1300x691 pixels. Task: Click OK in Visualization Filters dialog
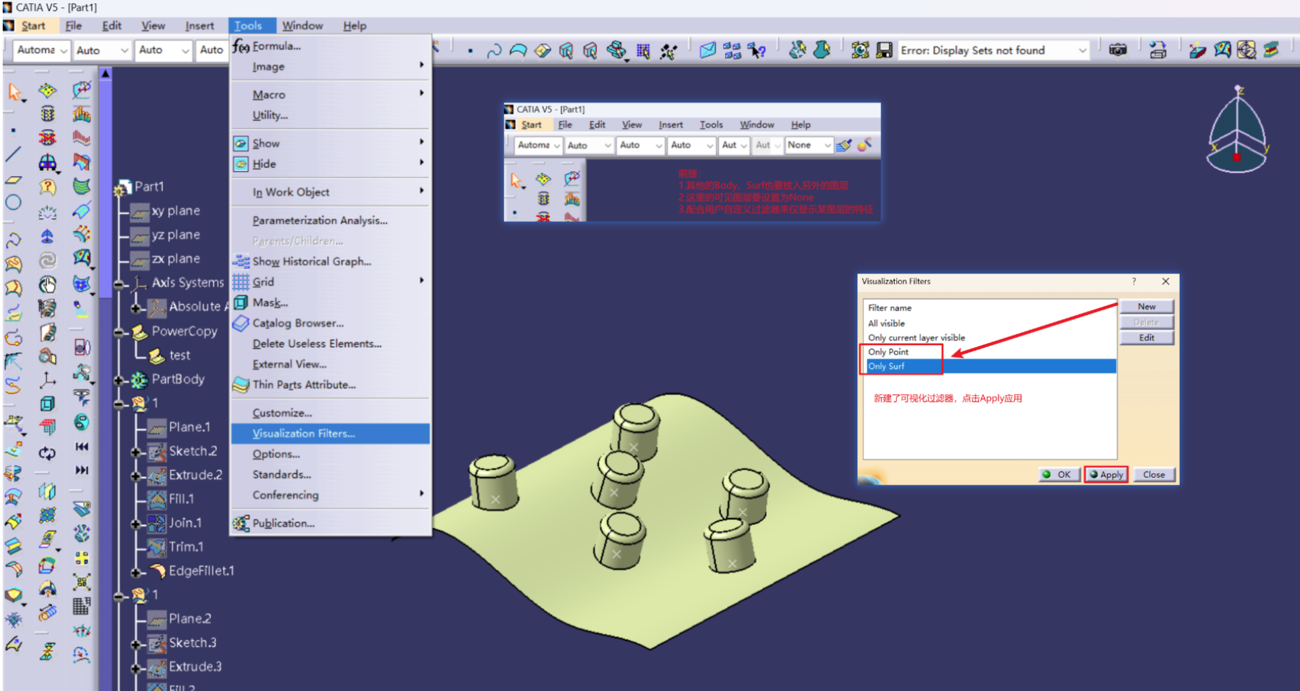pyautogui.click(x=1058, y=474)
